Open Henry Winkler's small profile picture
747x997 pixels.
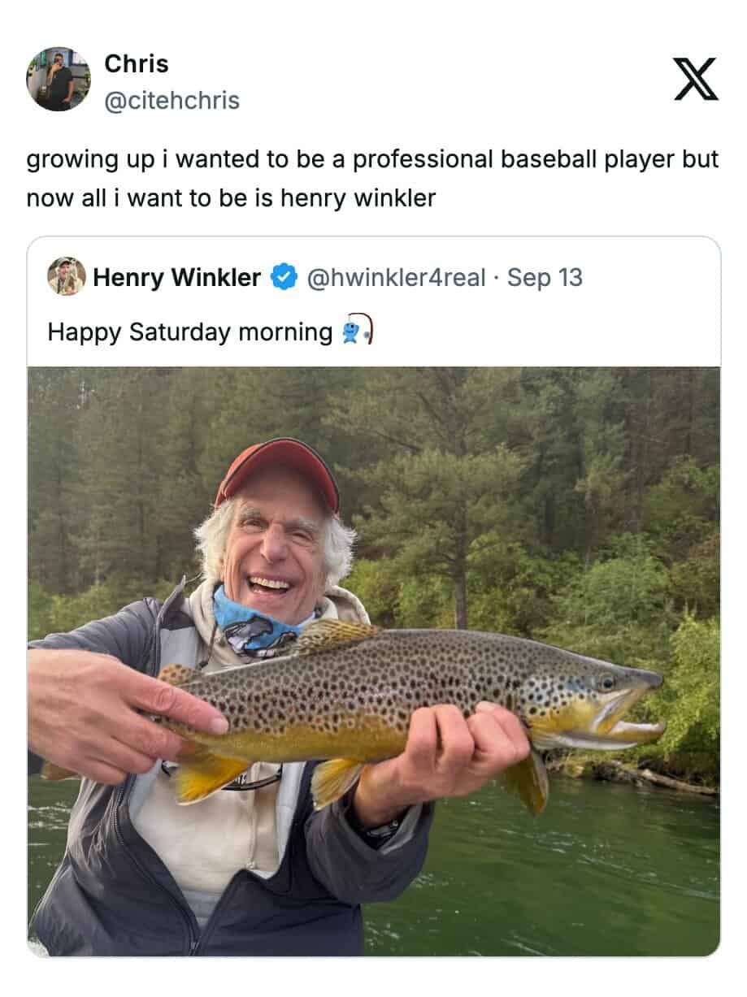[67, 277]
